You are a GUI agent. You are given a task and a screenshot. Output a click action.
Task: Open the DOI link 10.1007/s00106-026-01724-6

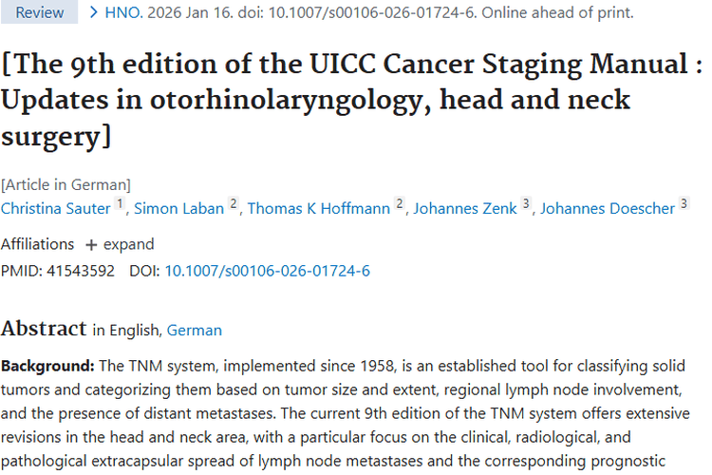pos(268,271)
